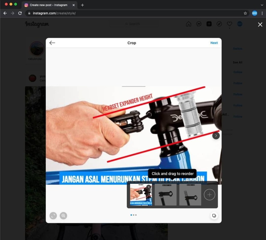This screenshot has height=240, width=266.
Task: Advance to next photo with right chevron
Action: tap(216, 135)
